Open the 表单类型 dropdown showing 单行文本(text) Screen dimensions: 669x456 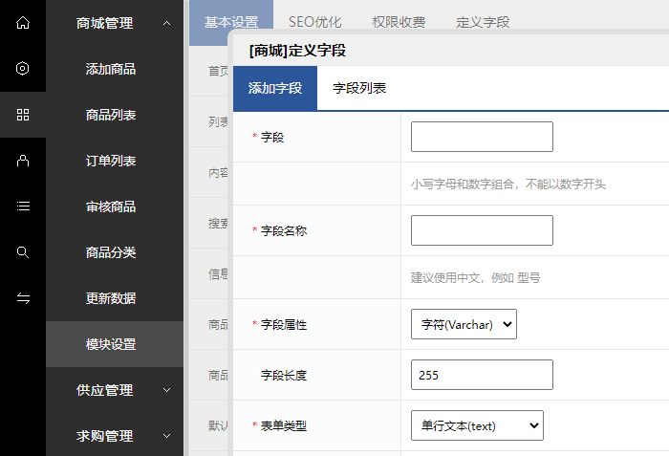[x=477, y=425]
